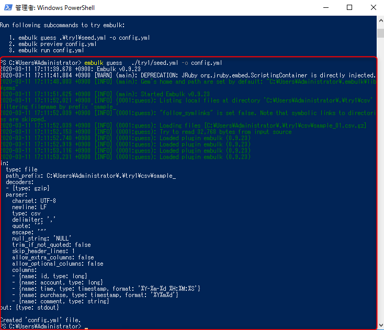The width and height of the screenshot is (384, 330).
Task: Click the '- {type: gzip}' decoder line
Action: coord(28,188)
